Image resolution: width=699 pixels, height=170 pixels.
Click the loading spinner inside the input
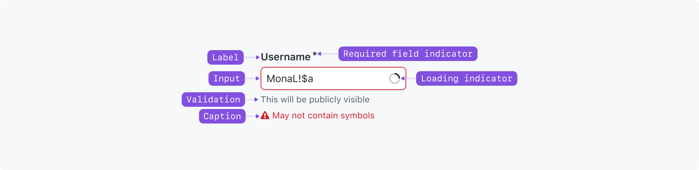(395, 78)
